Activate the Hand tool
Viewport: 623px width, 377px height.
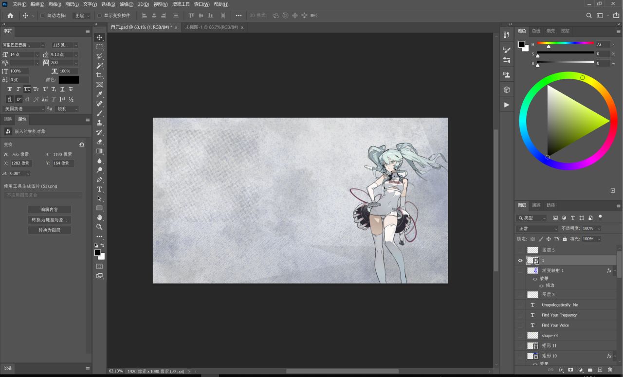pos(99,217)
